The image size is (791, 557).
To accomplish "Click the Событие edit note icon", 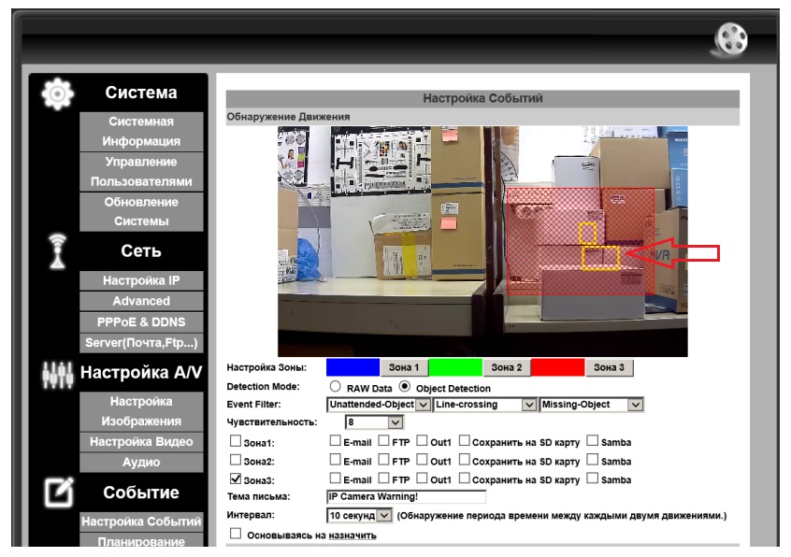I will click(x=59, y=493).
